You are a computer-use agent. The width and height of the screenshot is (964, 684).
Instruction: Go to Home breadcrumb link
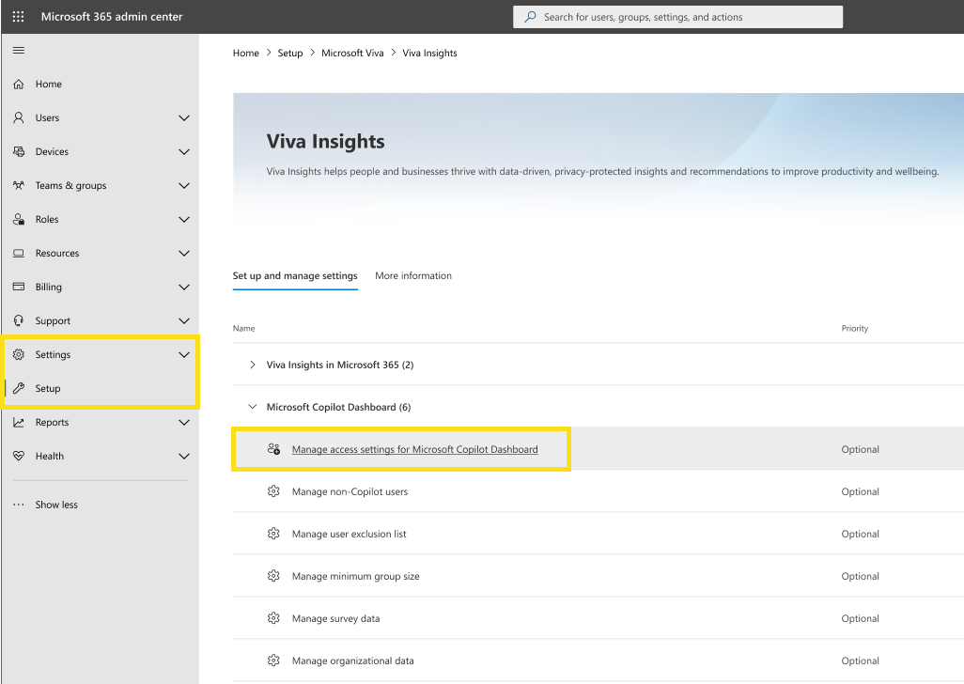point(246,53)
